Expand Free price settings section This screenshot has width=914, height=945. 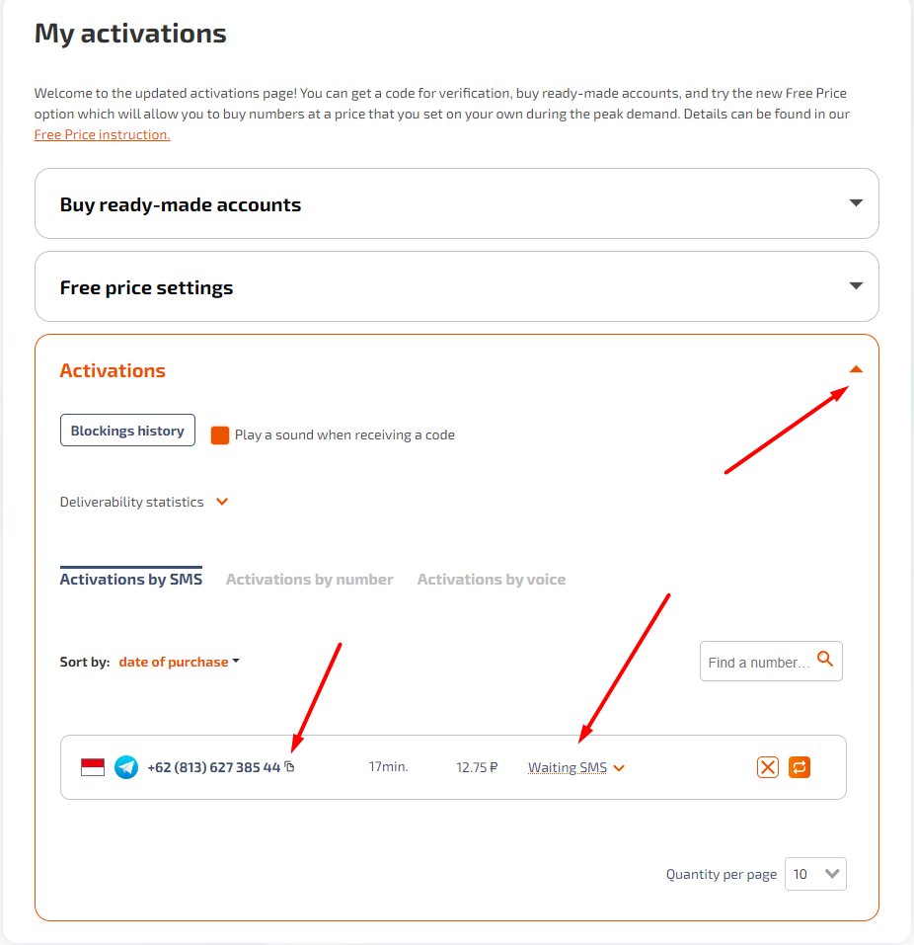(x=856, y=286)
